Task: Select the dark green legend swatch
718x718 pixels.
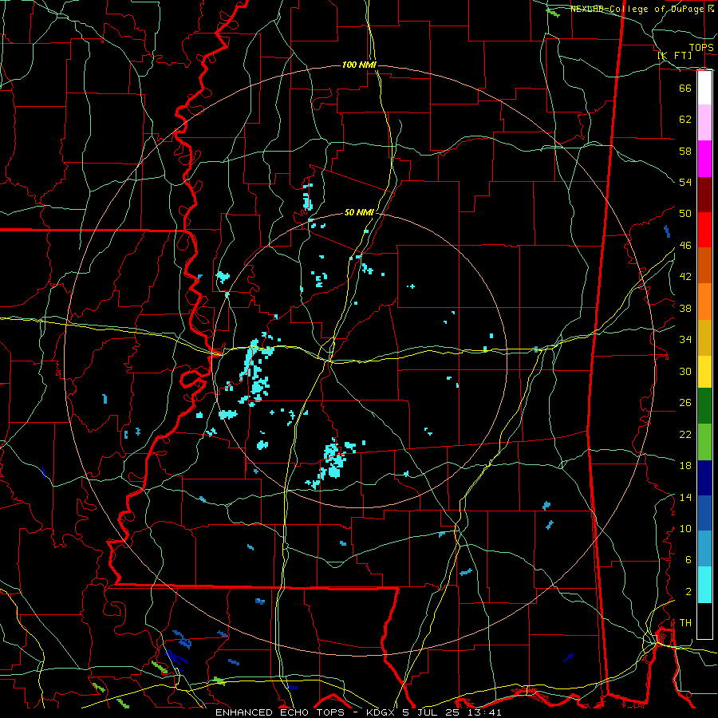Action: tap(704, 406)
